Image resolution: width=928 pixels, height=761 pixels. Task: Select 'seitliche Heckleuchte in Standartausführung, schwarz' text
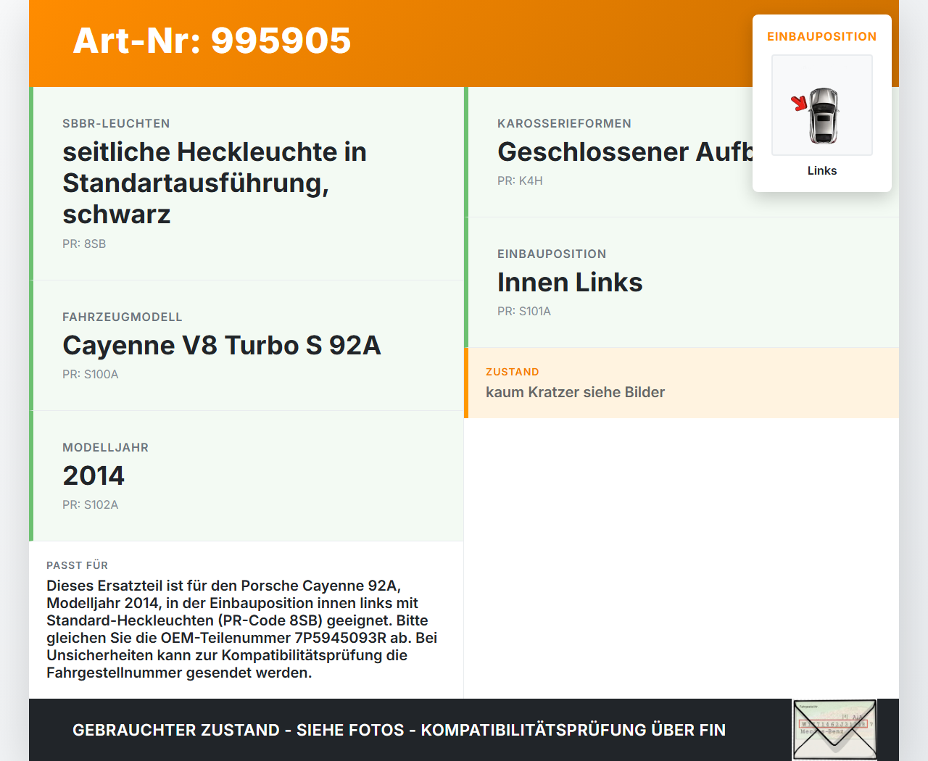(x=215, y=183)
